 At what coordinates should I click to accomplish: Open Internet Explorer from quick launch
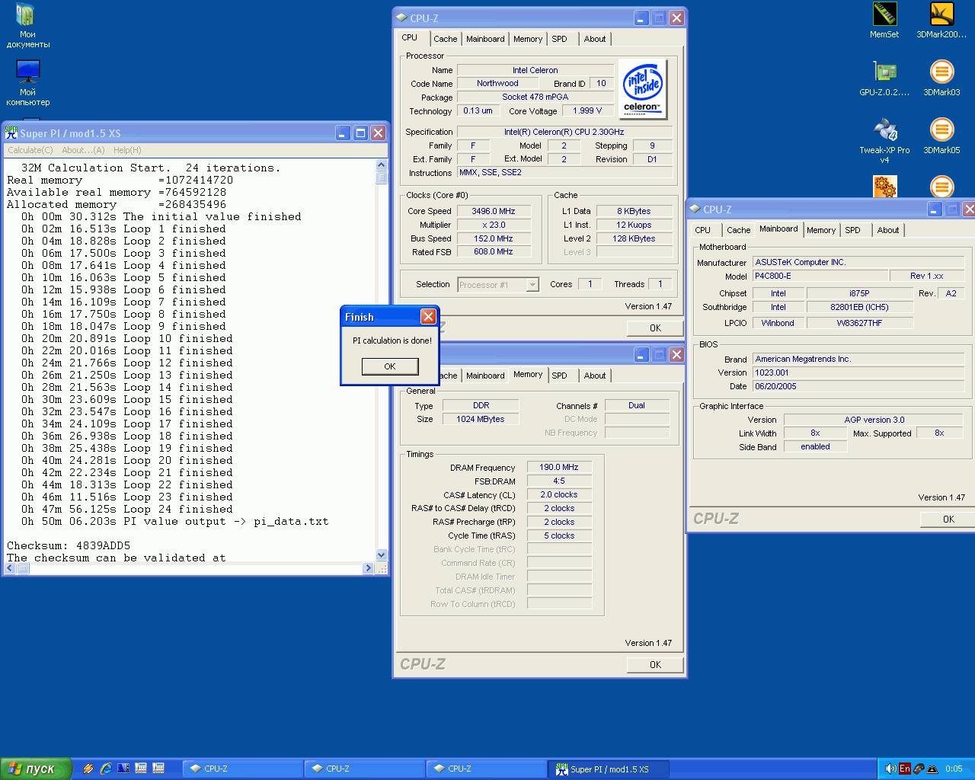click(x=106, y=769)
